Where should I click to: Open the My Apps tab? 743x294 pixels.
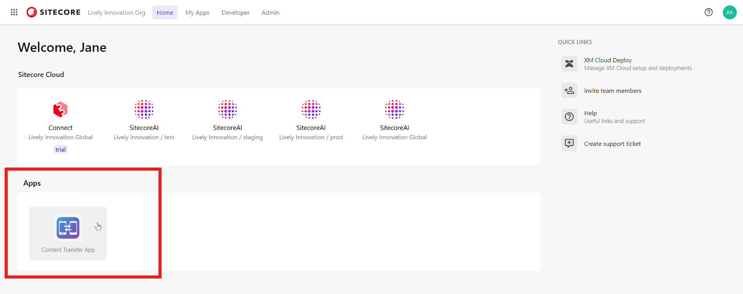click(198, 12)
